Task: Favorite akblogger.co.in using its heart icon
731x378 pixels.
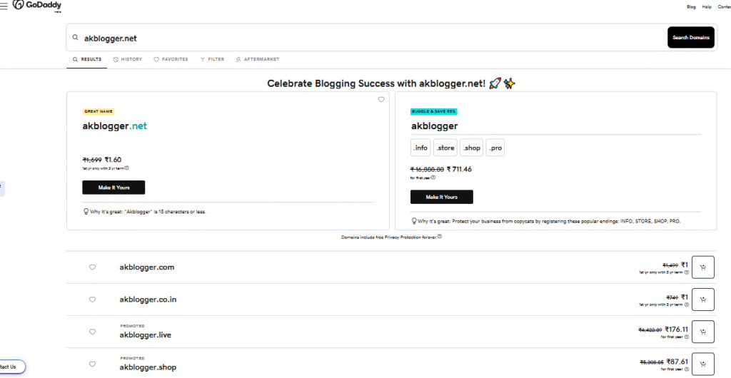Action: tap(92, 300)
